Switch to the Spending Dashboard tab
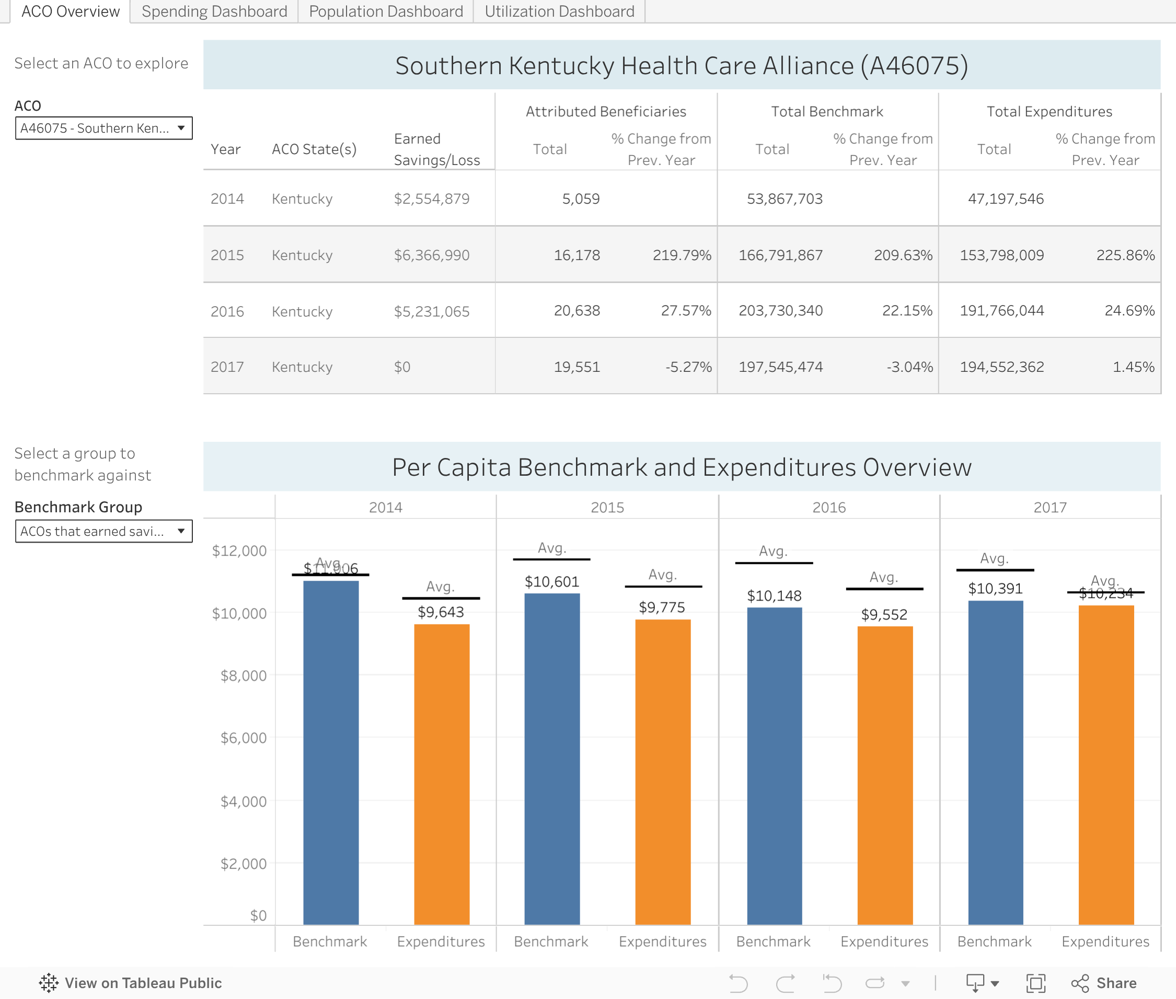 coord(214,11)
